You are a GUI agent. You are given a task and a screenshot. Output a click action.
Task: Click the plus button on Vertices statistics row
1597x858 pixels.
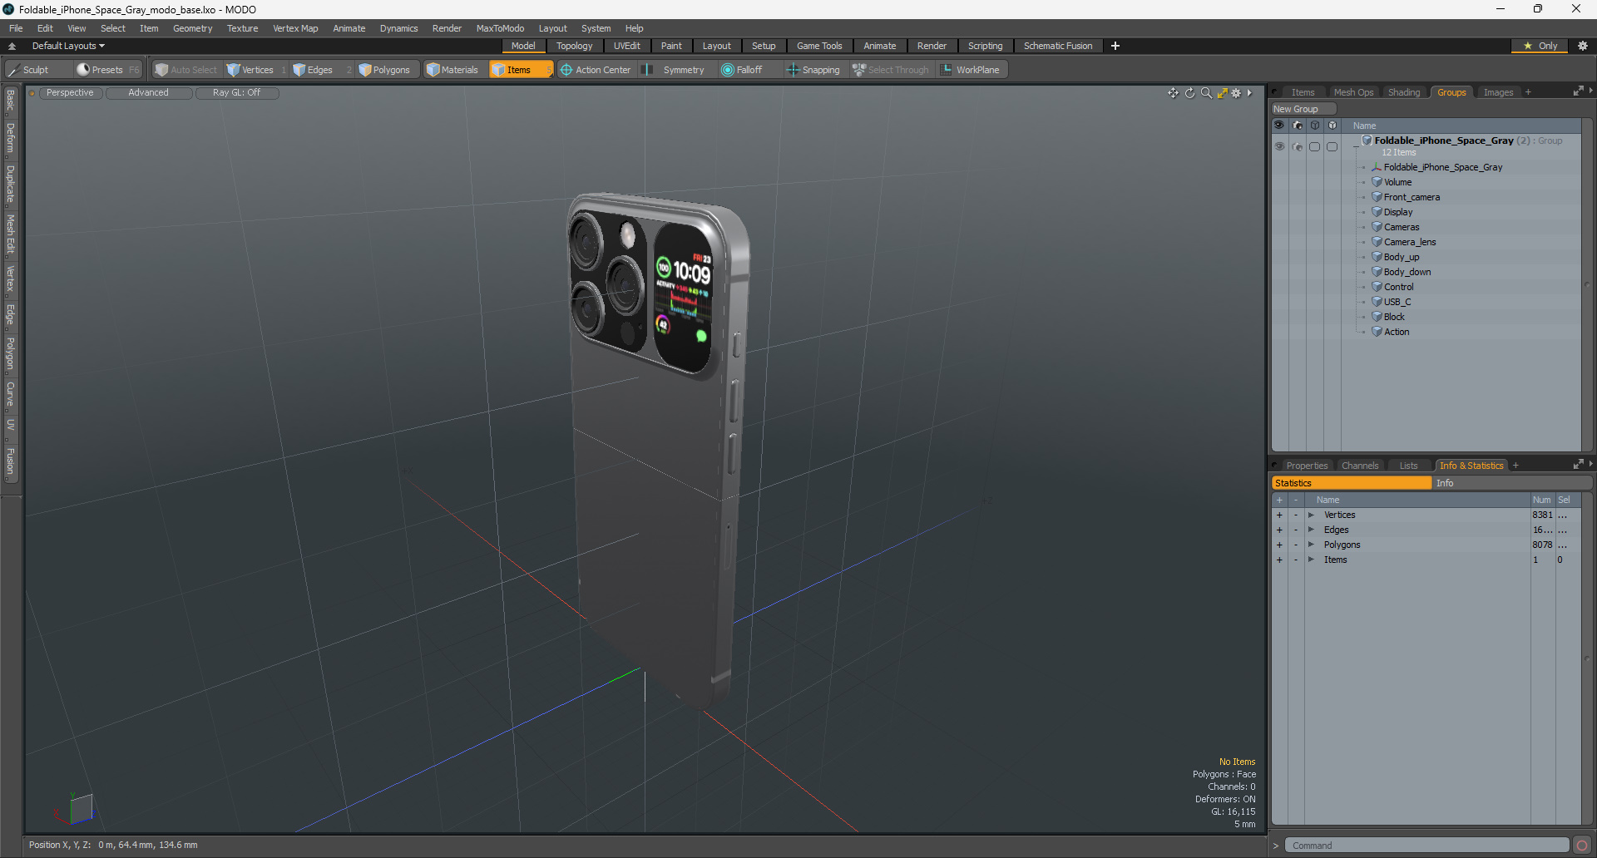pos(1279,515)
